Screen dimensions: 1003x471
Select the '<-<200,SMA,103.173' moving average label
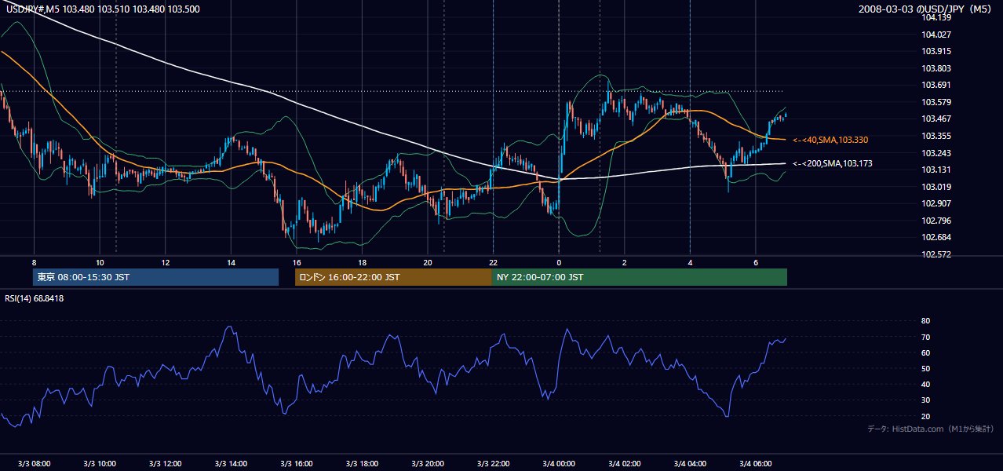click(832, 163)
